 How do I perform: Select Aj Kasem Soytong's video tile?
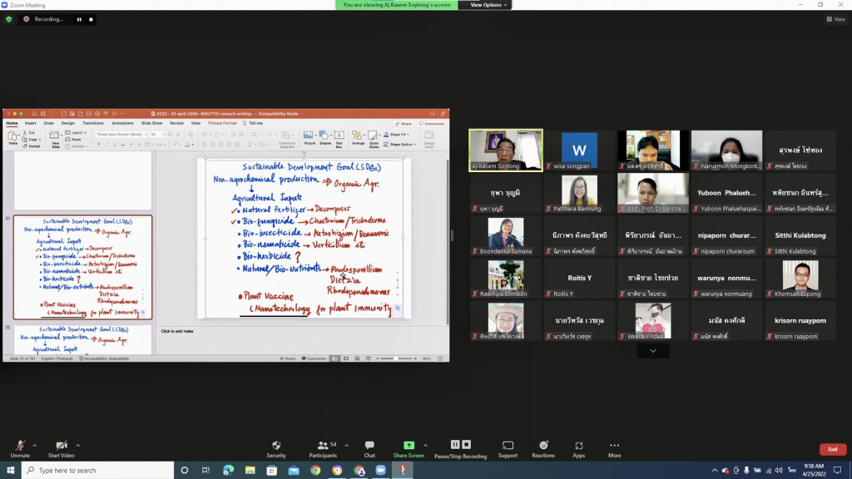506,150
